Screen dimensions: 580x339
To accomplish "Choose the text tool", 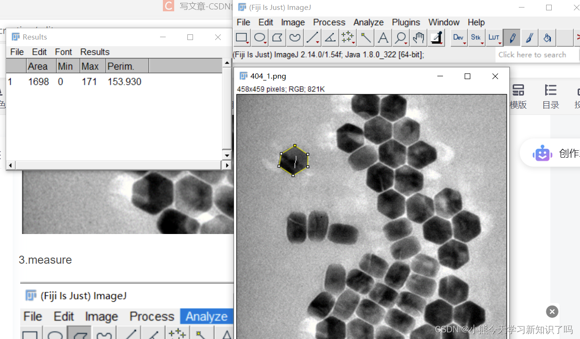I will pyautogui.click(x=383, y=38).
